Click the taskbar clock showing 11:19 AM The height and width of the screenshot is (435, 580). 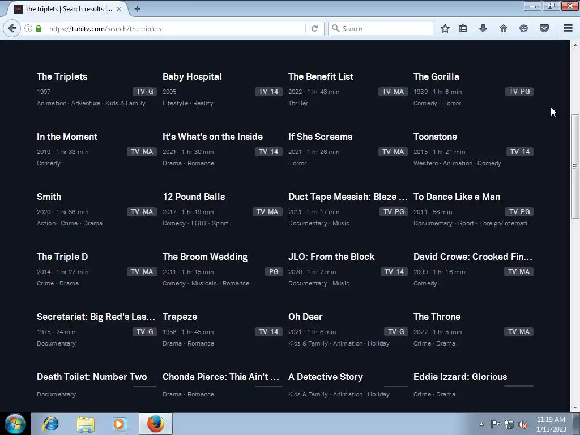coord(551,424)
